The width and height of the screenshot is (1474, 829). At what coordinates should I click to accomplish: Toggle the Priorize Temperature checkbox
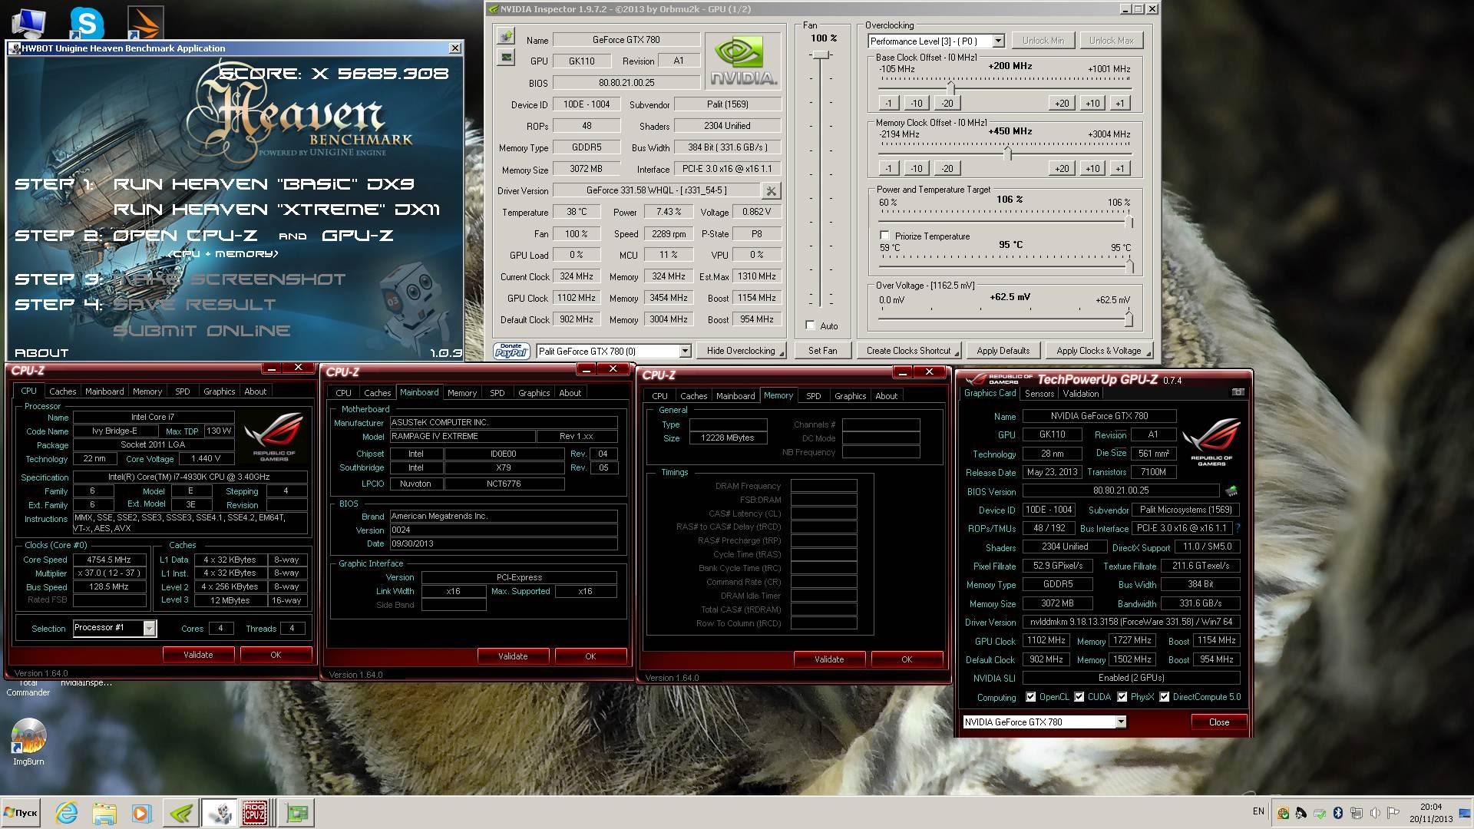pos(885,236)
